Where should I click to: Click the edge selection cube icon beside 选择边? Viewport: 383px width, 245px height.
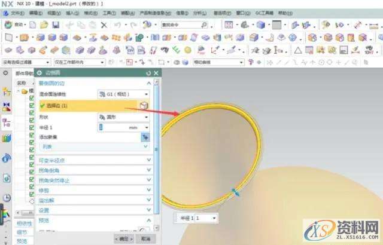(144, 105)
